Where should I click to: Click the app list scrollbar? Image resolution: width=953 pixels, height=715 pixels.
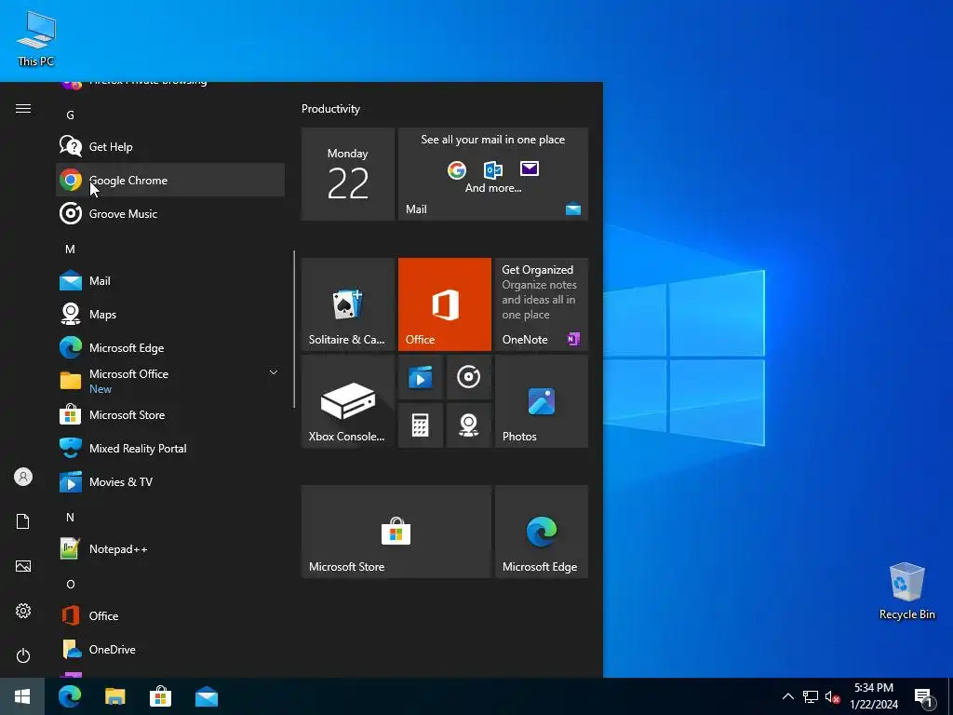(294, 329)
